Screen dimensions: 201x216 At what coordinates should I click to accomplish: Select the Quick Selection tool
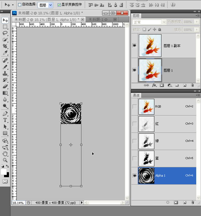pyautogui.click(x=5, y=40)
